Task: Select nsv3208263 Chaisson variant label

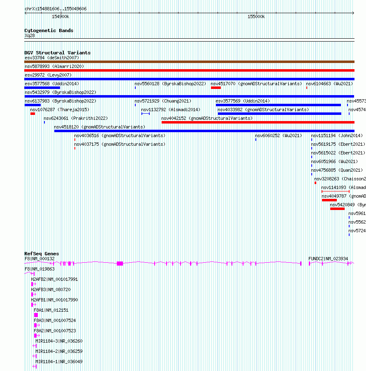Action: [340, 179]
